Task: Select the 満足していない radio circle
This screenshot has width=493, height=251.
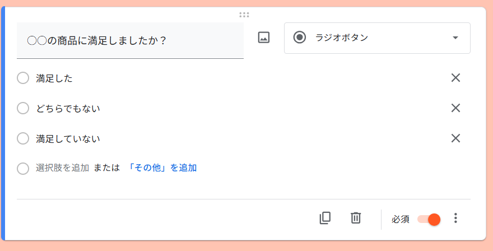Action: [x=23, y=138]
